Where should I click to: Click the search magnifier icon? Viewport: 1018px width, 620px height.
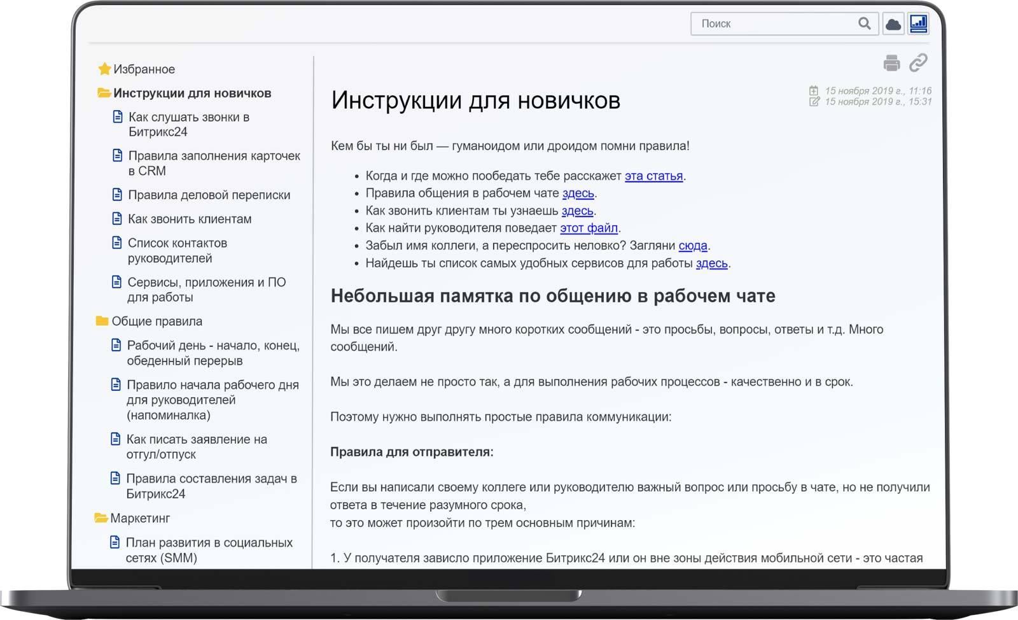pyautogui.click(x=864, y=24)
